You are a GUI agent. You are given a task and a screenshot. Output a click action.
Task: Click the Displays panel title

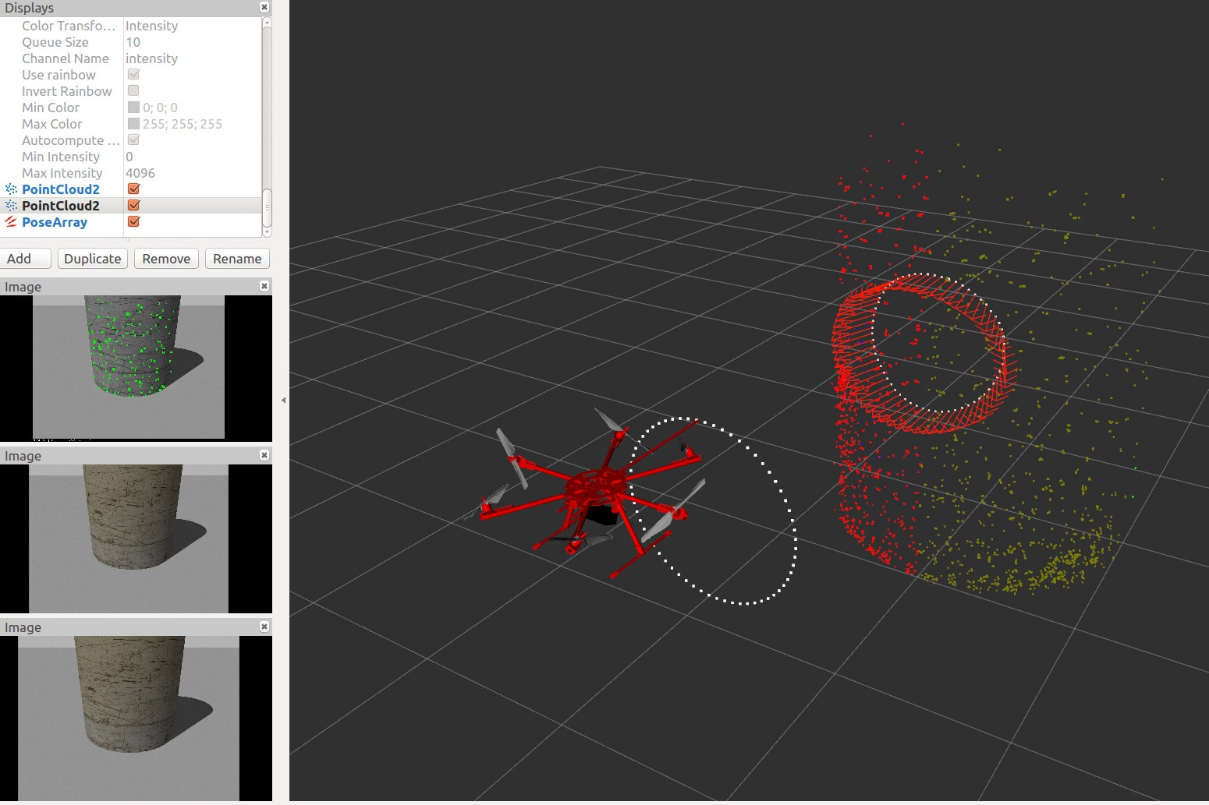(x=30, y=8)
